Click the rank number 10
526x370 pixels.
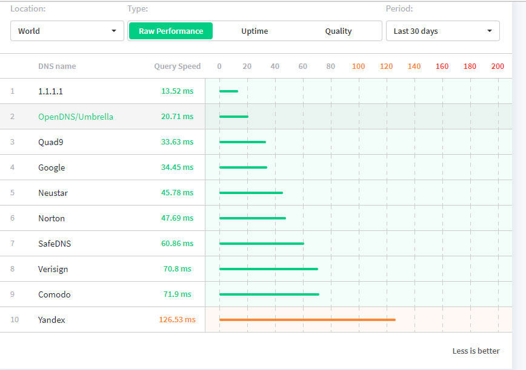pyautogui.click(x=15, y=319)
